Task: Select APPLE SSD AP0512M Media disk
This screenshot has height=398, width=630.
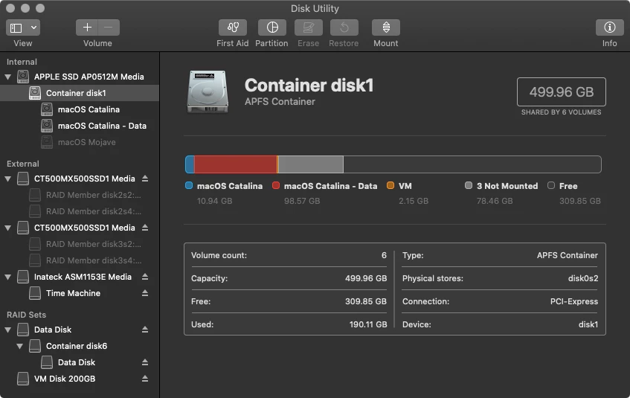Action: 80,77
